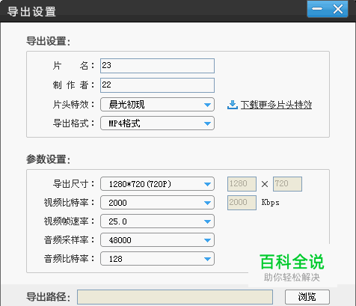Screen dimensions: 356x306
Task: Click the disabled height field showing 720
Action: pos(287,184)
